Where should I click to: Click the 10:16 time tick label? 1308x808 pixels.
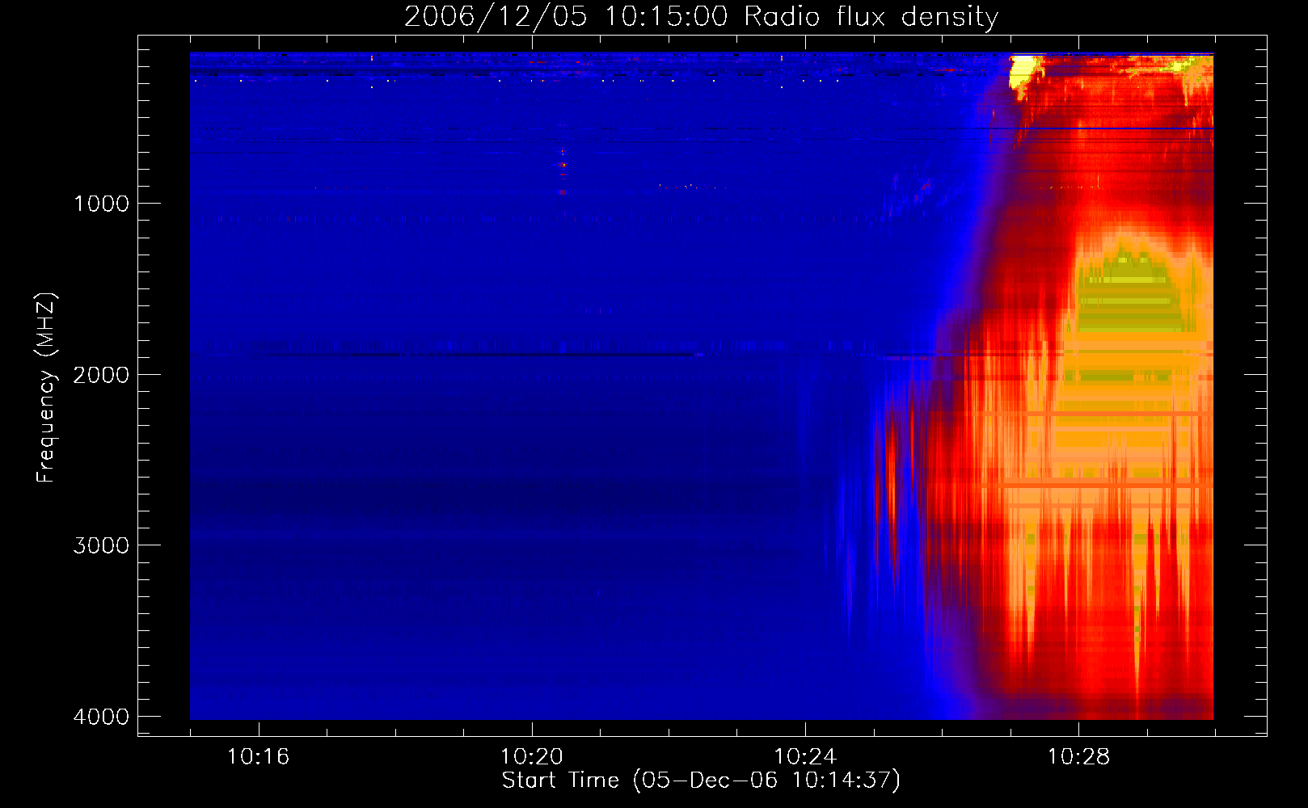click(258, 756)
